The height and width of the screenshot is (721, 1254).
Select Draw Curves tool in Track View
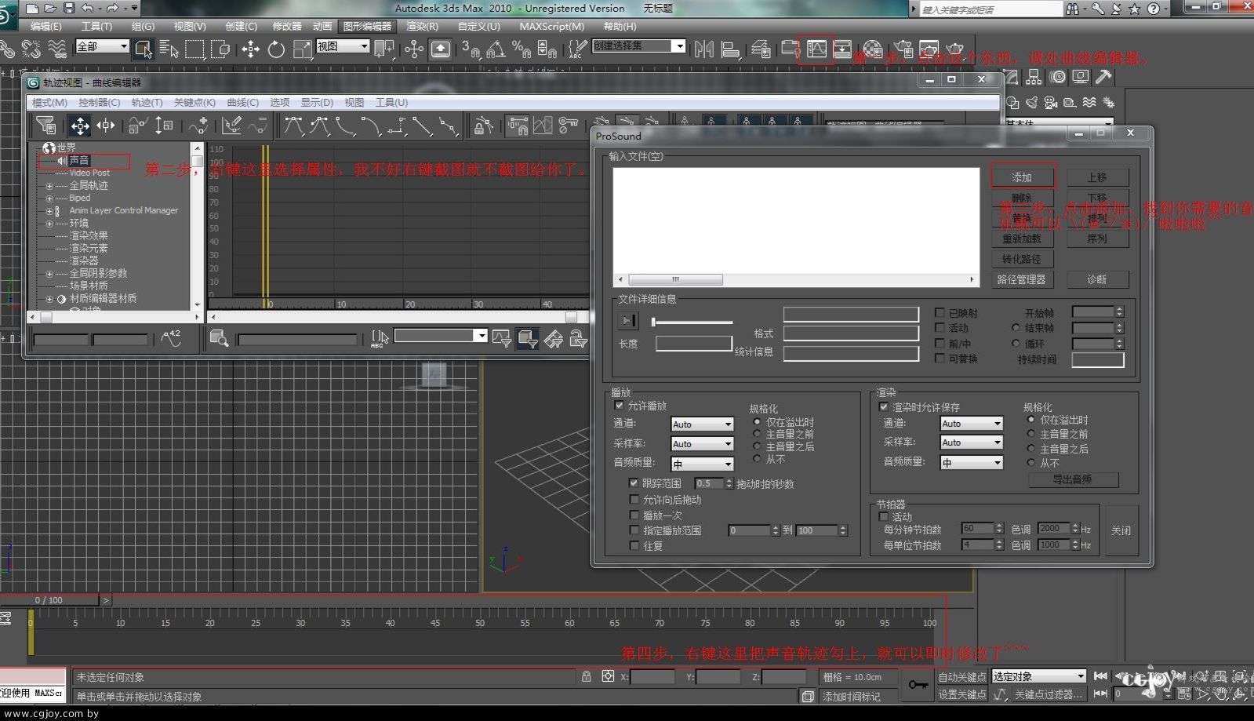[x=231, y=125]
